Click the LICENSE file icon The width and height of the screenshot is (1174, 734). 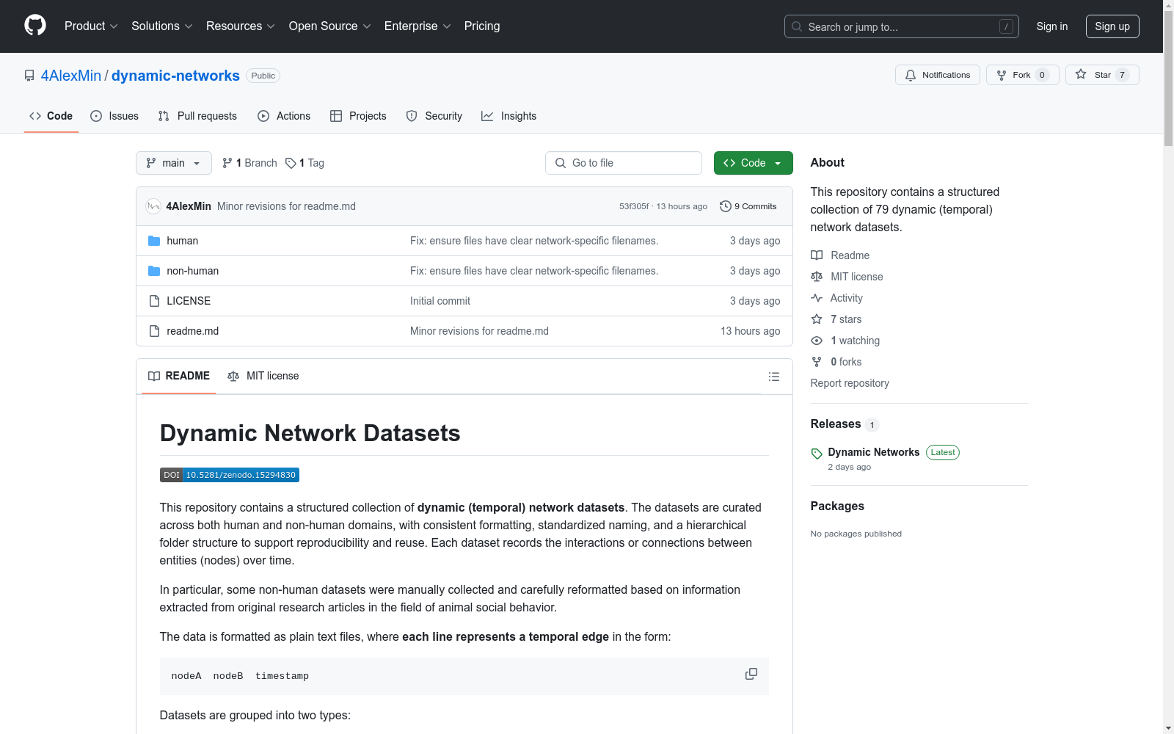(154, 301)
